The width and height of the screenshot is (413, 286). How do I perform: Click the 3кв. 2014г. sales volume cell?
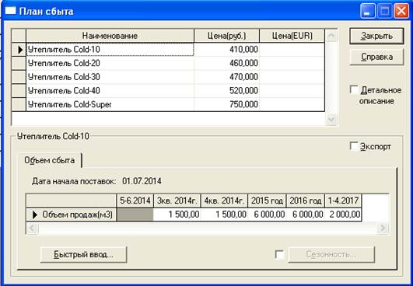click(177, 214)
